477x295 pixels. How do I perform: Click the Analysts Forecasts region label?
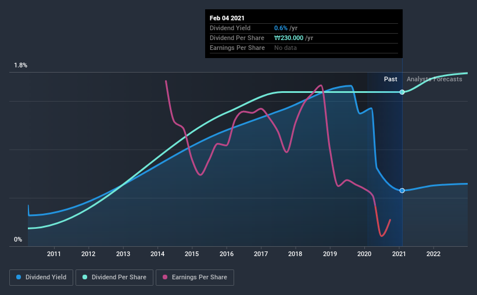435,79
